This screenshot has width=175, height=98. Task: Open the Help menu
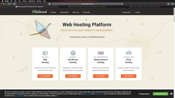pyautogui.click(x=44, y=1)
